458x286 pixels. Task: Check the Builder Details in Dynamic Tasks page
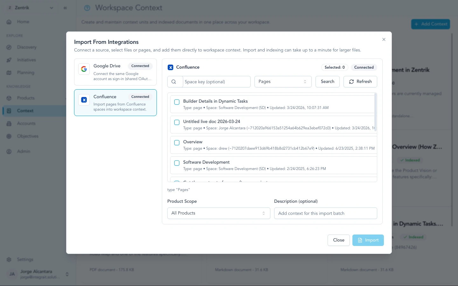177,102
